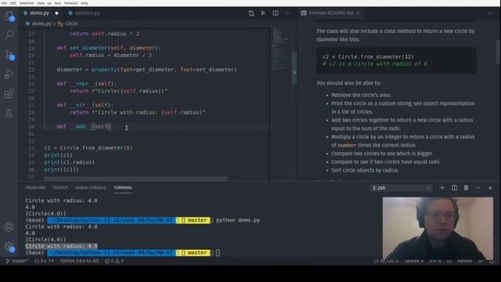The height and width of the screenshot is (282, 501).
Task: Select Python 3.8 interpreter in status bar
Action: (x=79, y=261)
